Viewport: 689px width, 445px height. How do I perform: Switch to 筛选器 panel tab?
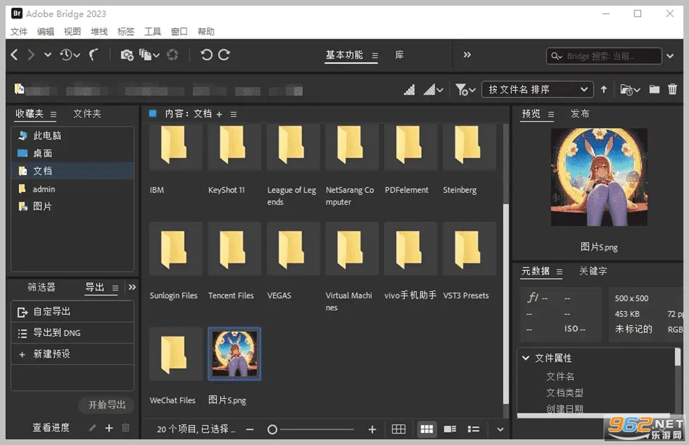pos(41,287)
